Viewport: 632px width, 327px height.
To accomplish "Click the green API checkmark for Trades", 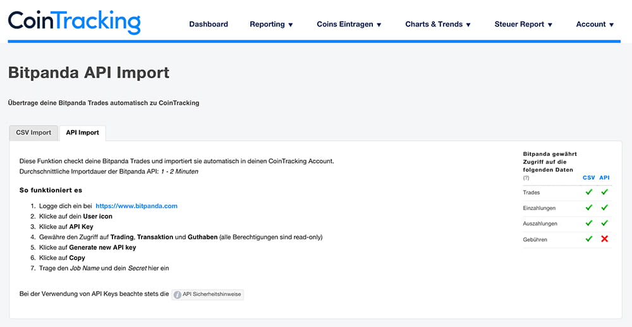I will tap(604, 192).
